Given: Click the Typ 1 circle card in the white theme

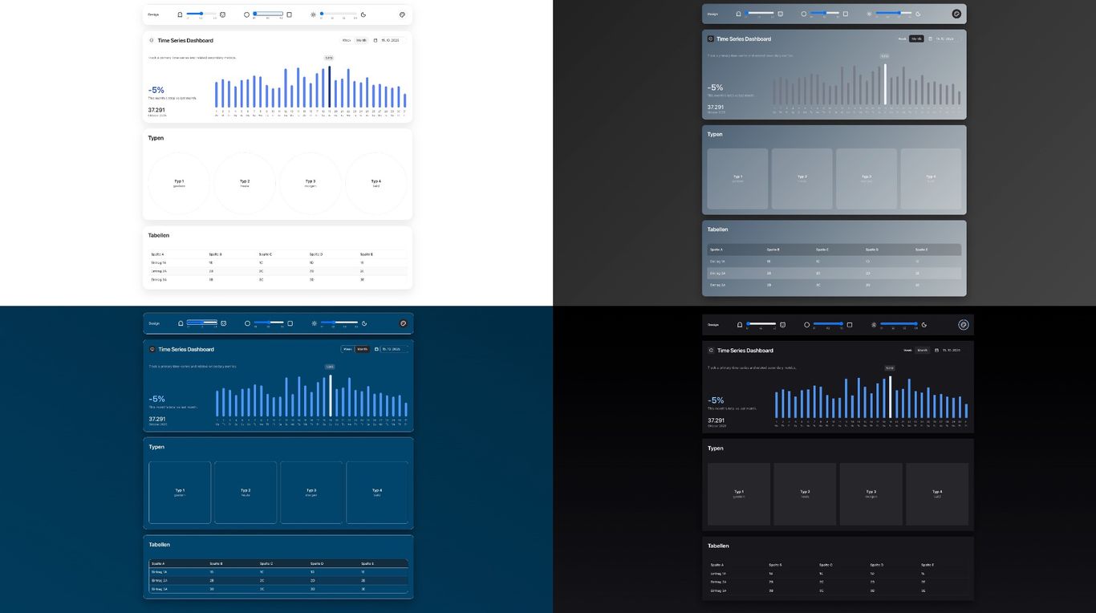Looking at the screenshot, I should pos(179,183).
